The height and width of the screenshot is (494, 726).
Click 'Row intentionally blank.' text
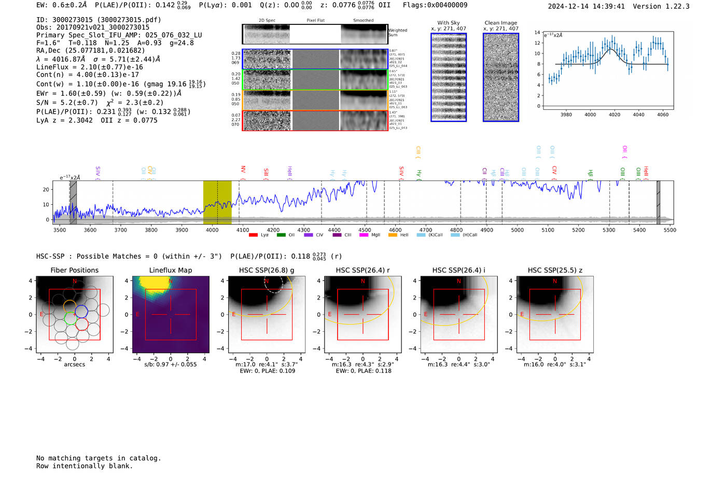coord(85,466)
